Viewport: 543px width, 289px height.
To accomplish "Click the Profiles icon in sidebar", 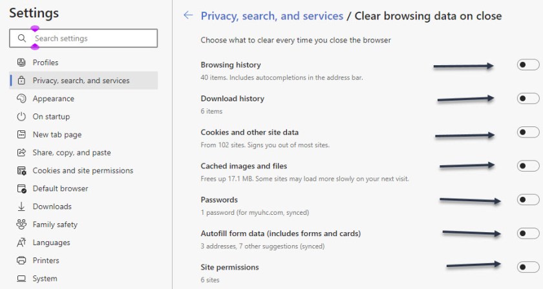I will pyautogui.click(x=21, y=63).
